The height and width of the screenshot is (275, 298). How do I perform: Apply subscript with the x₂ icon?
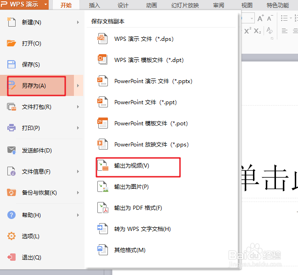257,31
